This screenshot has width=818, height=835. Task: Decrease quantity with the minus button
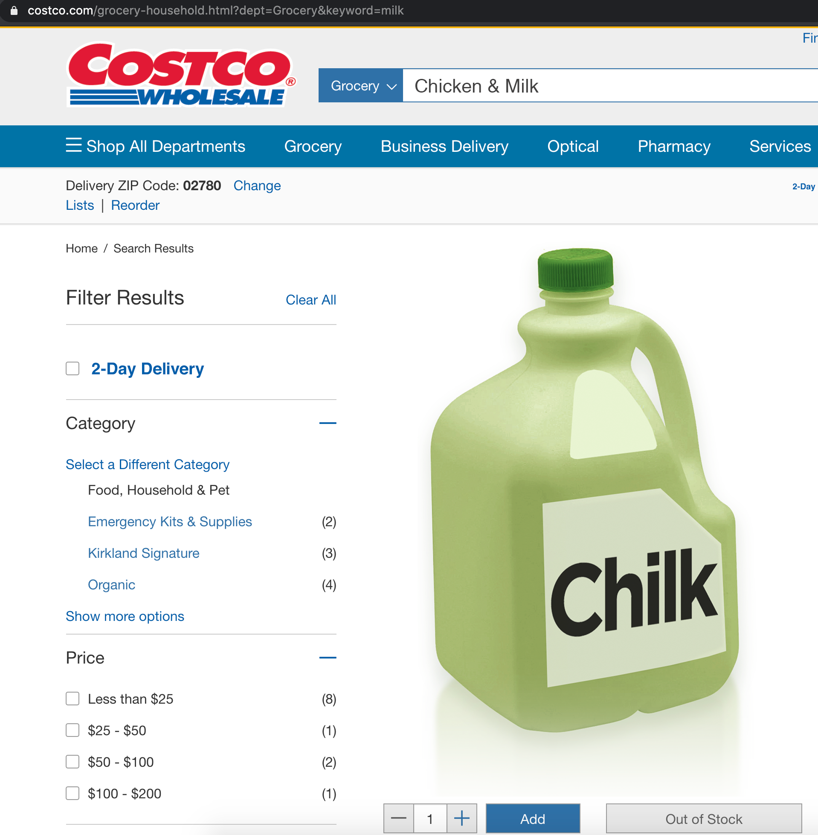(399, 818)
